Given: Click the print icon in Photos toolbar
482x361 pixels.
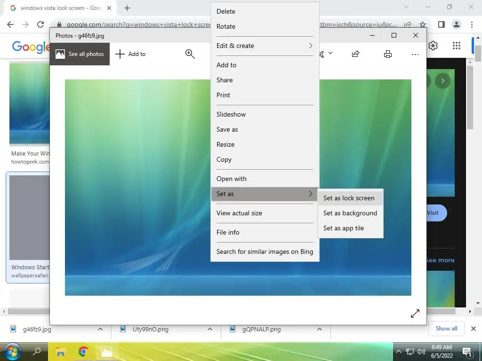Looking at the screenshot, I should [x=388, y=55].
